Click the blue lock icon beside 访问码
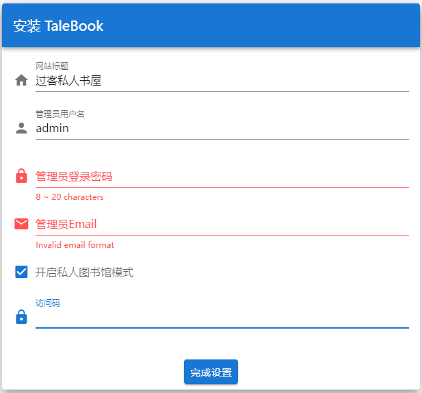422x393 pixels. (x=21, y=317)
